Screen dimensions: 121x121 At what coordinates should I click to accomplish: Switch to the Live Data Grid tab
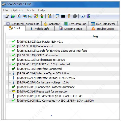point(75,24)
